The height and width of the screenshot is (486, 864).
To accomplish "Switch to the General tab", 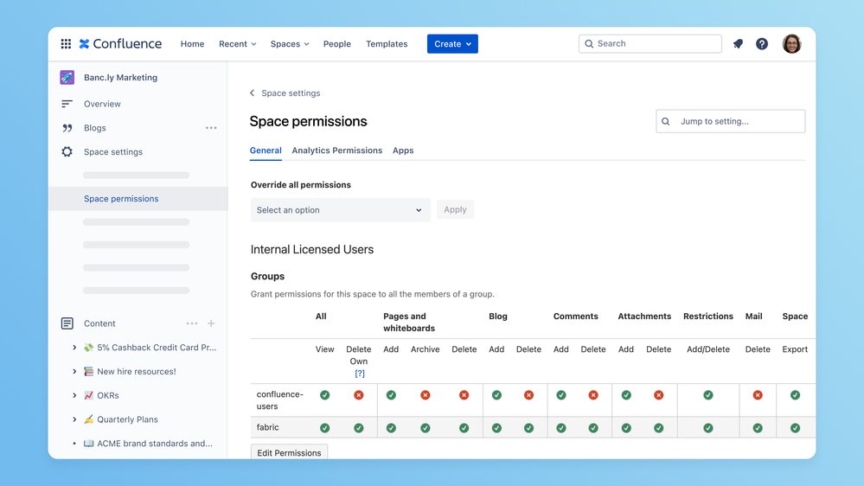I will click(266, 150).
